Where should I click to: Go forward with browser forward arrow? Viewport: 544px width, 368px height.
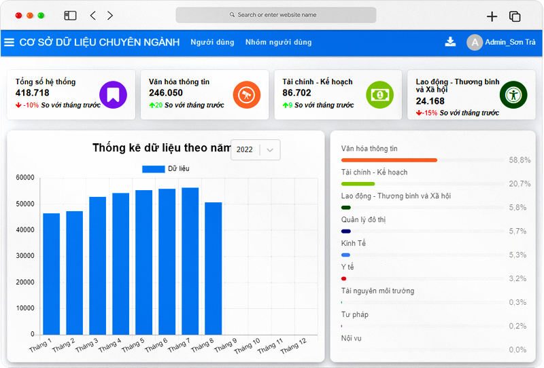[x=110, y=15]
